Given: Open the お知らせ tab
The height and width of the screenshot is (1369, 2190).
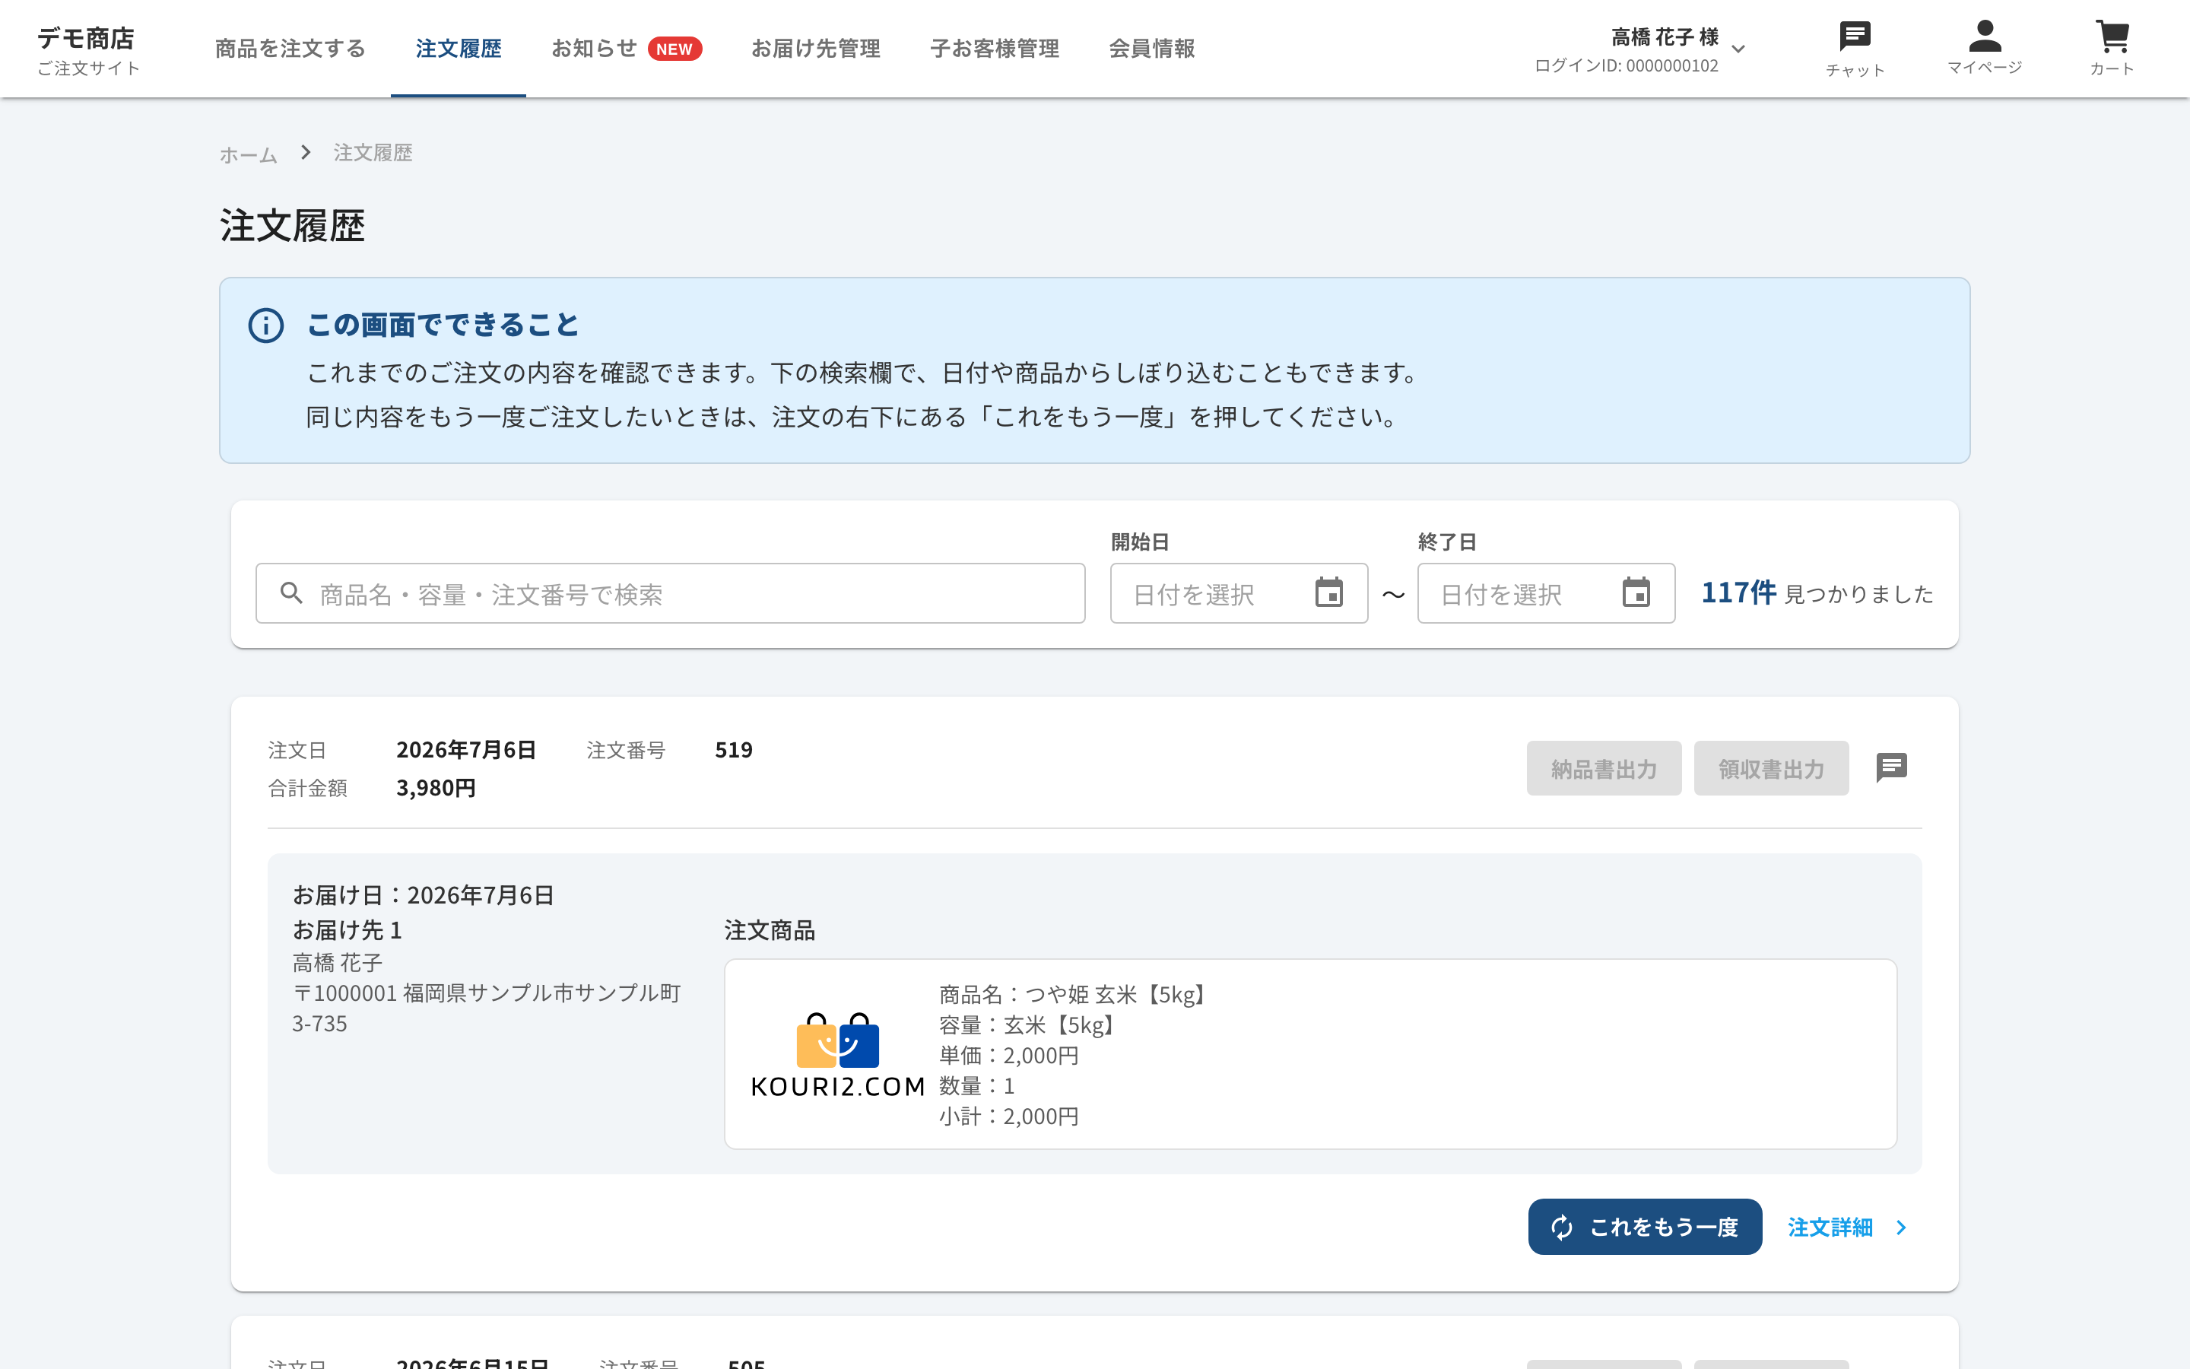Looking at the screenshot, I should (595, 48).
